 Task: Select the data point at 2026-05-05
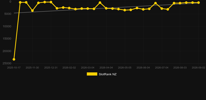tap(125, 10)
